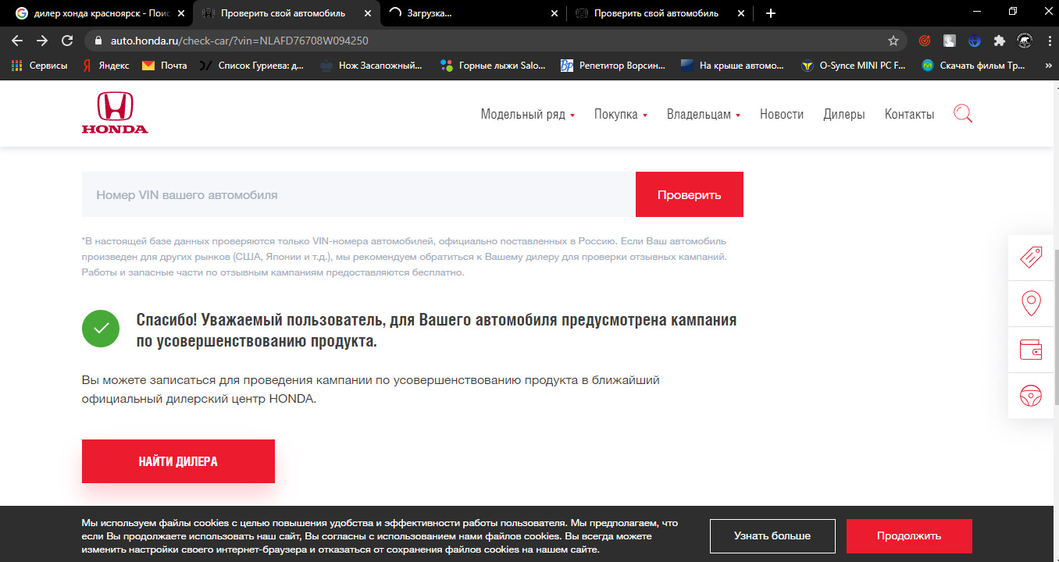Open the site search magnifier icon
This screenshot has height=562, width=1059.
[x=963, y=114]
